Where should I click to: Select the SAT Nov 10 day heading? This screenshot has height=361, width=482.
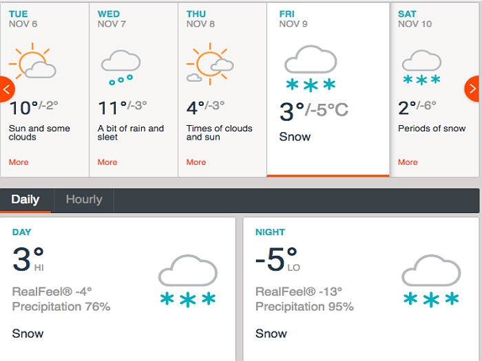(415, 19)
